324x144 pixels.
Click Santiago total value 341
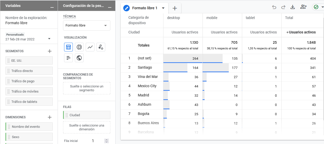(313, 68)
